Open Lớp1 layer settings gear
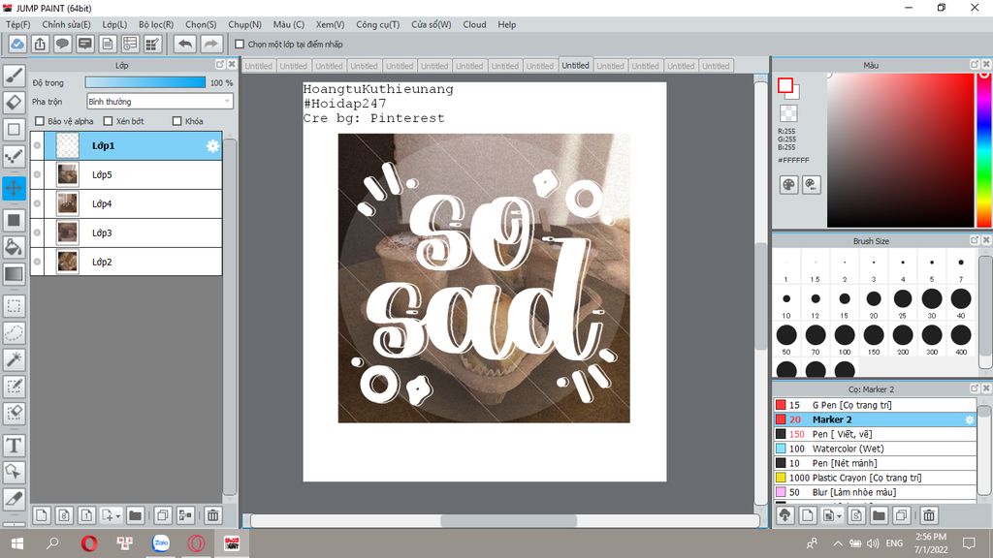This screenshot has width=993, height=558. click(212, 146)
